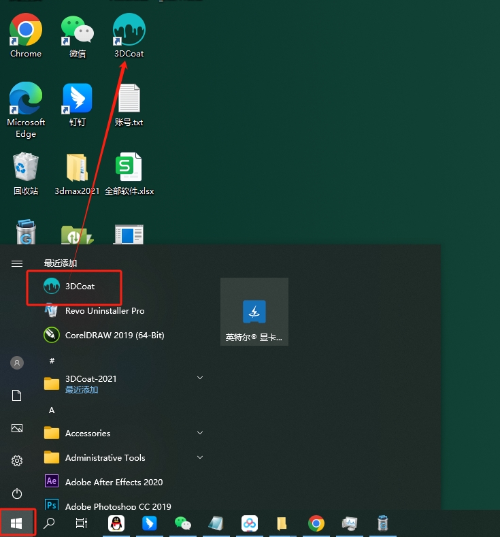Open the notepad app on taskbar
Viewport: 500px width, 537px height.
216,523
